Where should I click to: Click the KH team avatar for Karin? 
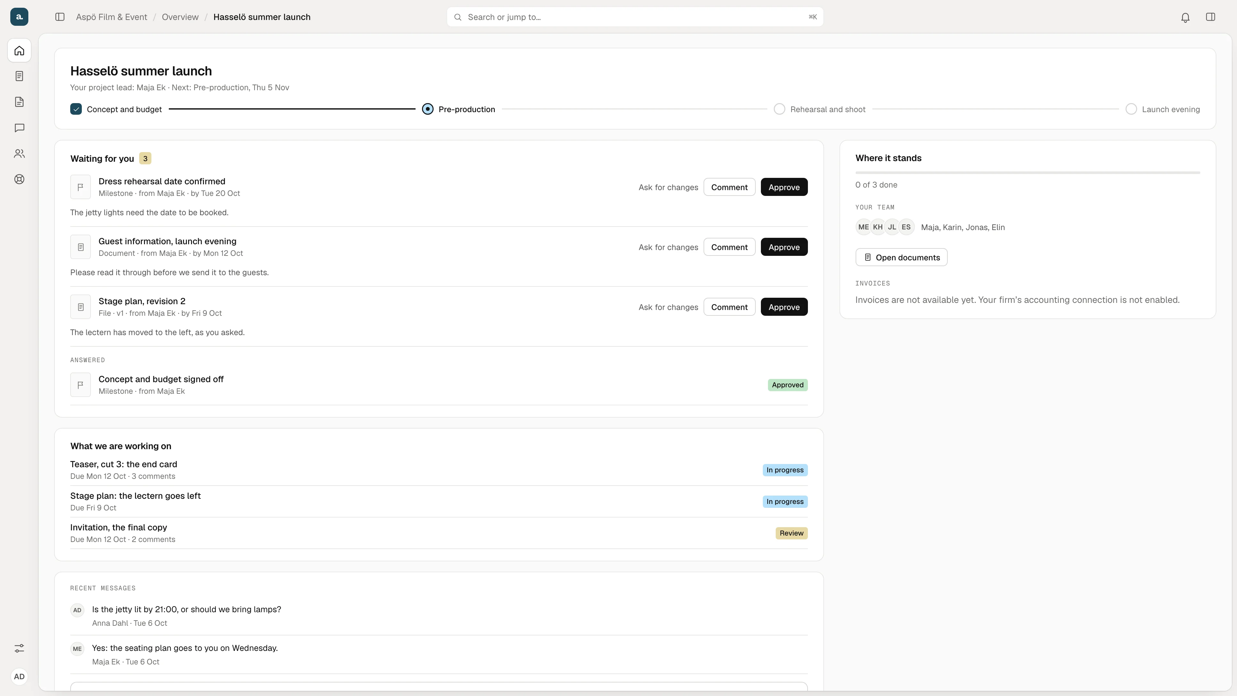click(877, 227)
